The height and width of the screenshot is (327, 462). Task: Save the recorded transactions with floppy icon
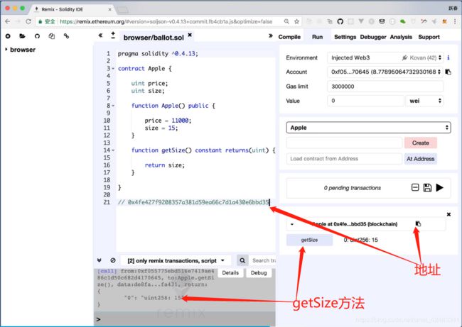click(427, 187)
